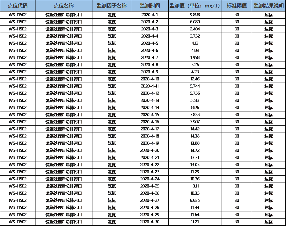Select the 标准限值 column header
Image resolution: width=286 pixels, height=226 pixels.
(237, 6)
